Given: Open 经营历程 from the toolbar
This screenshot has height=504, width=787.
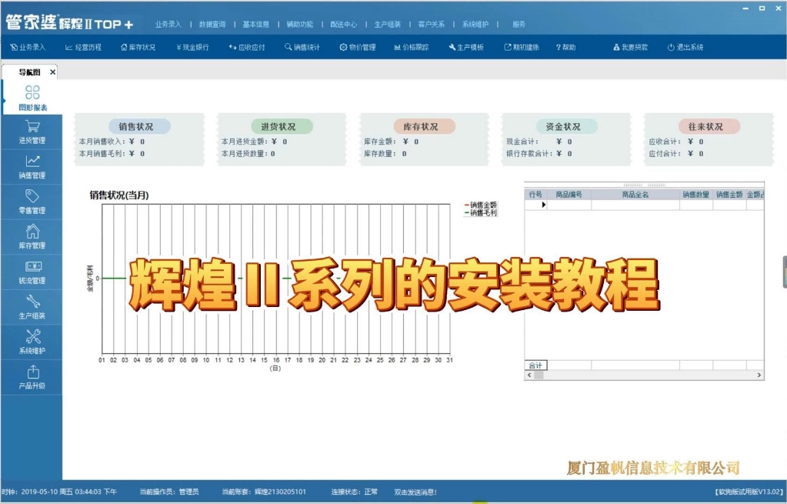Looking at the screenshot, I should [x=83, y=47].
